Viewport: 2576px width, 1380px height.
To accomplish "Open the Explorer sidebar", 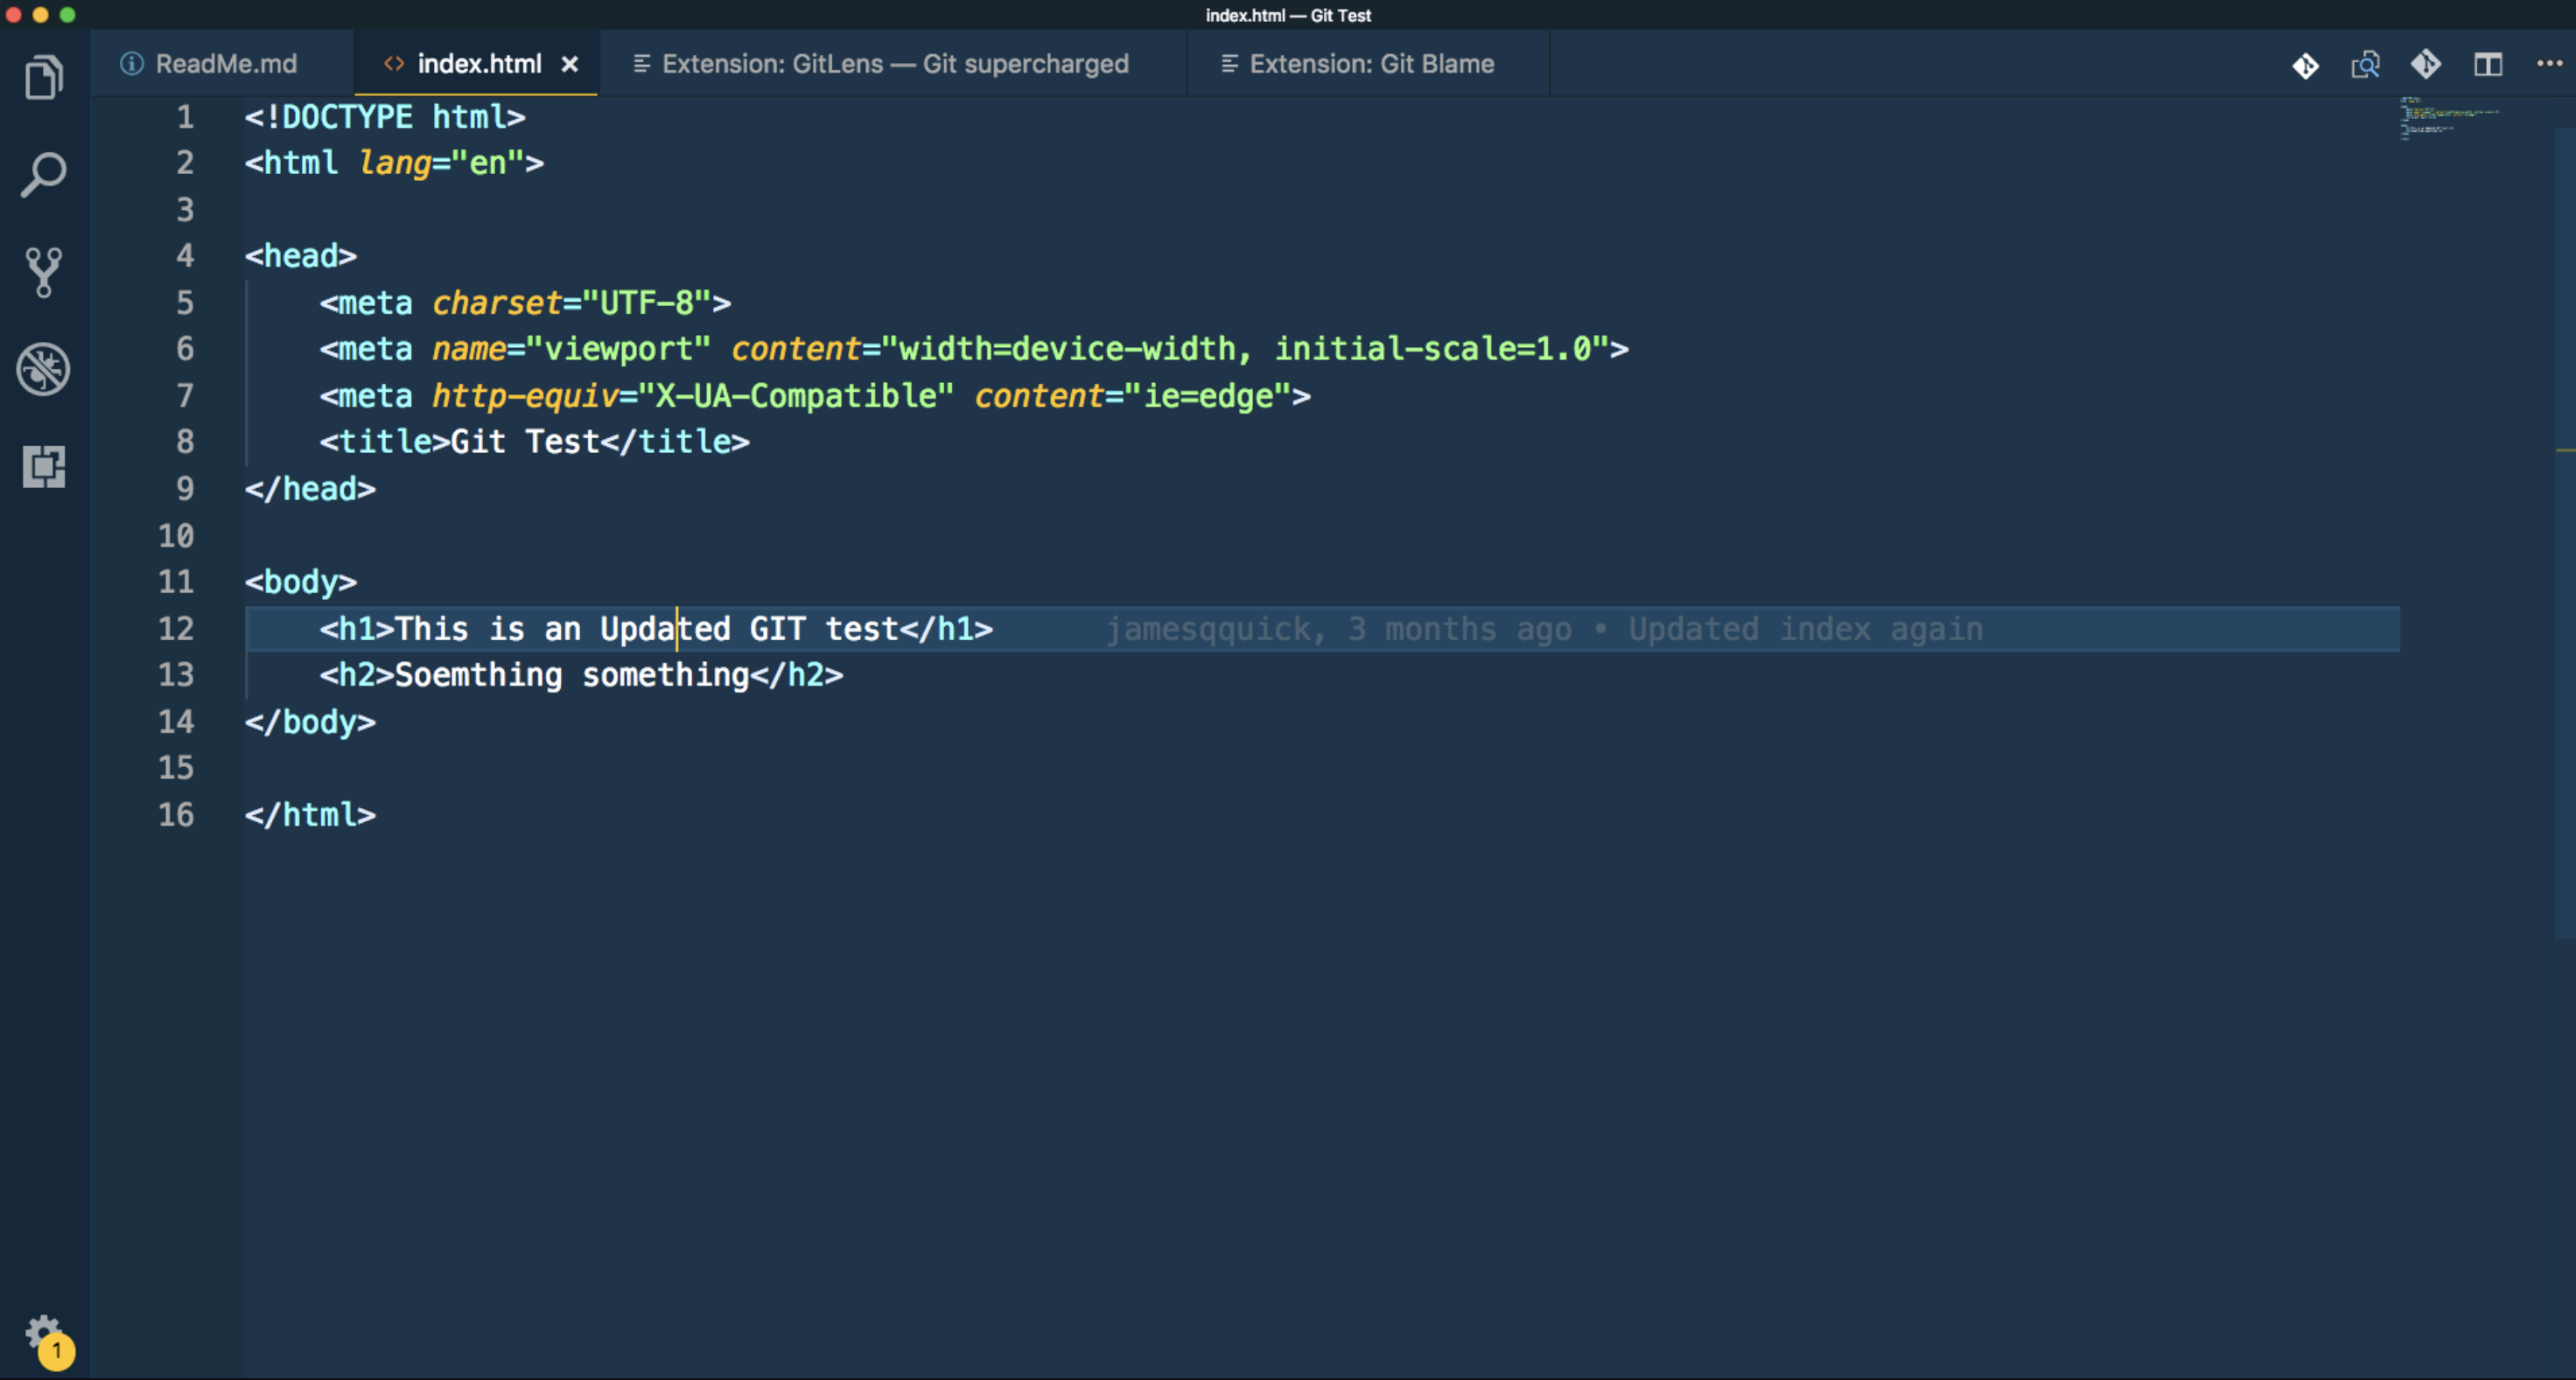I will pos(44,75).
